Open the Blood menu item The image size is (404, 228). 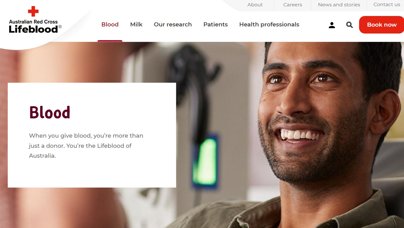pos(110,24)
